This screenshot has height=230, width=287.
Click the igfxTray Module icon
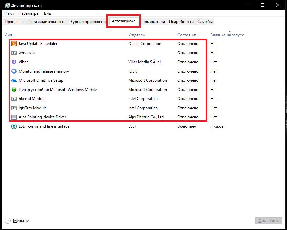14,108
